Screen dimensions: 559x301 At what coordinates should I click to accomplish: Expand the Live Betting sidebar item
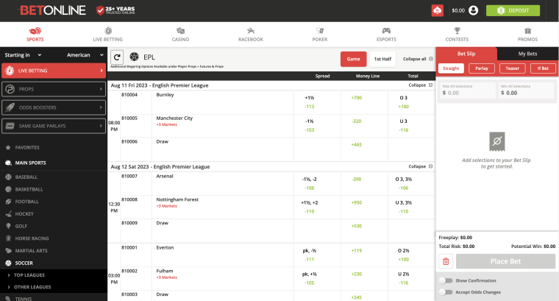point(54,71)
